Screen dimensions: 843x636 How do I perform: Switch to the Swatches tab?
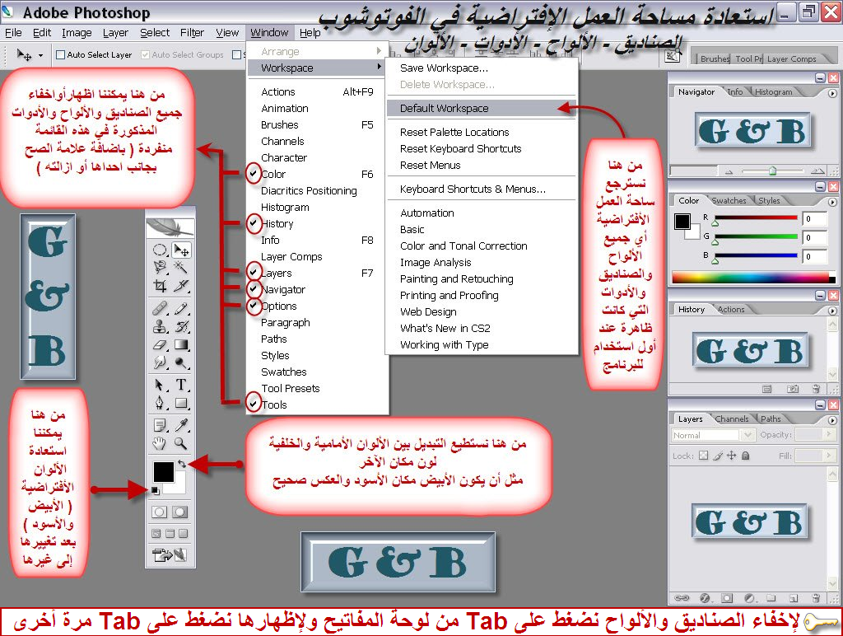[729, 201]
